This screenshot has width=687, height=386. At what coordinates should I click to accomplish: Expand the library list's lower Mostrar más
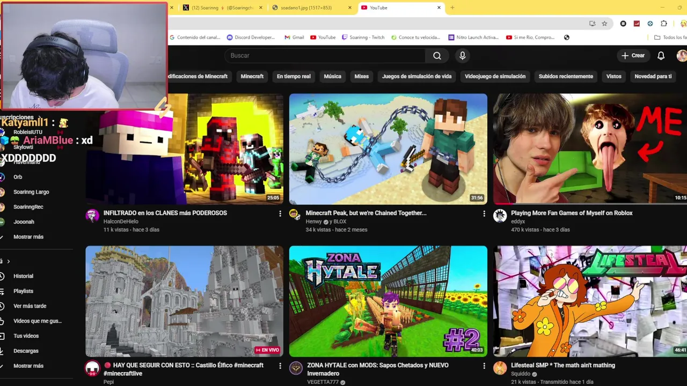(28, 366)
